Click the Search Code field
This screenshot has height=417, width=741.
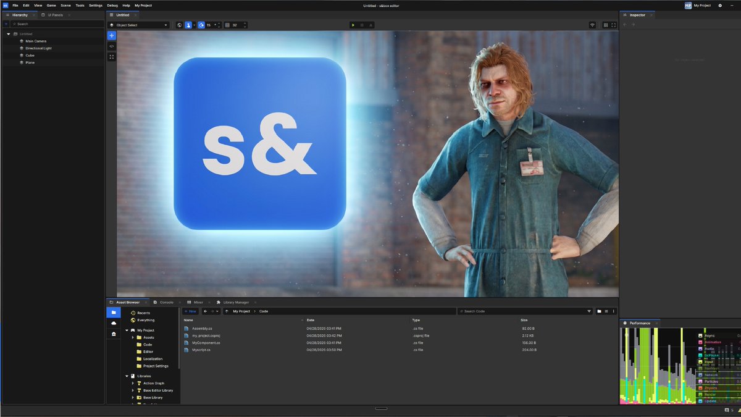point(525,311)
